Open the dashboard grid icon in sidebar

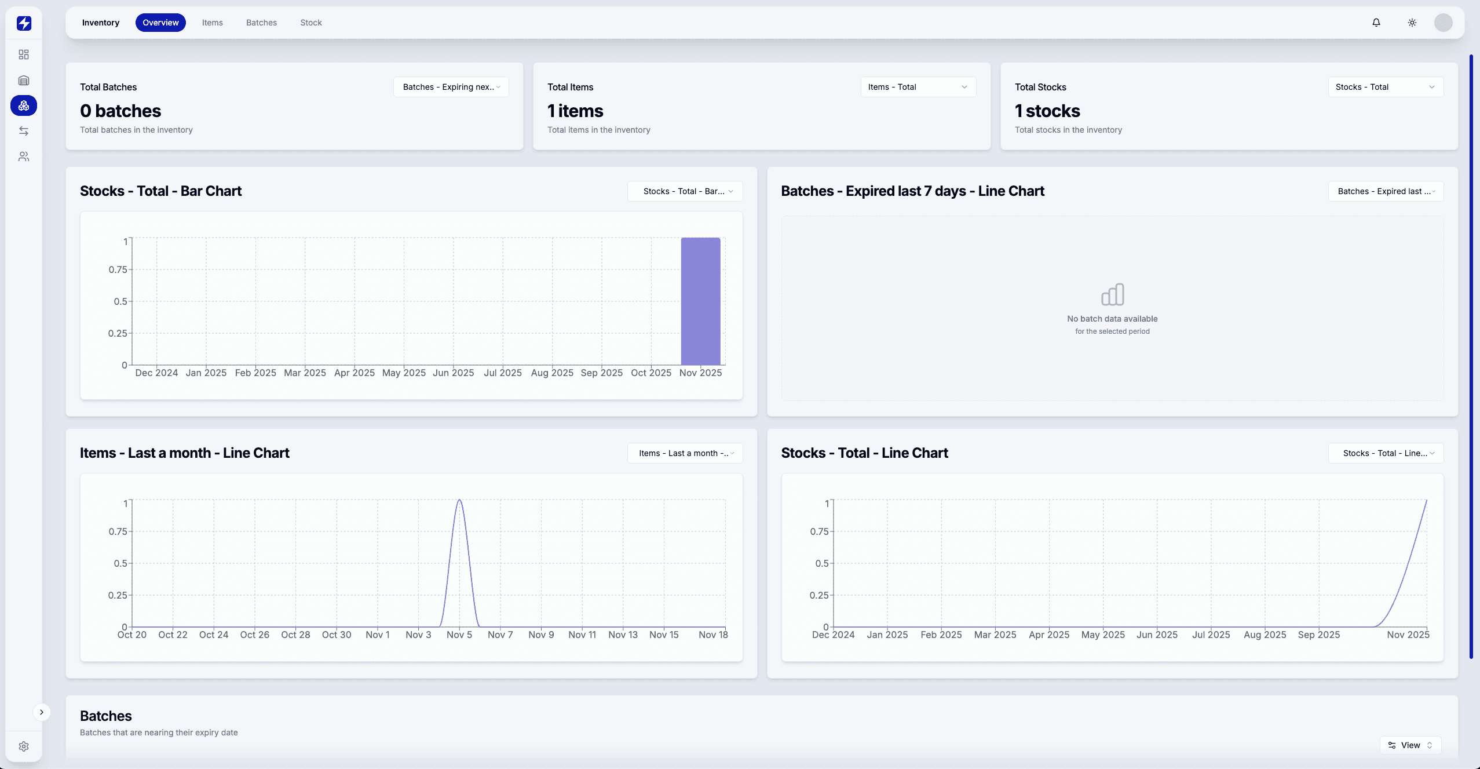(23, 54)
